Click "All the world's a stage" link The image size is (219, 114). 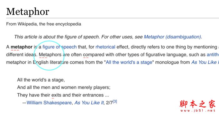[x=129, y=62]
